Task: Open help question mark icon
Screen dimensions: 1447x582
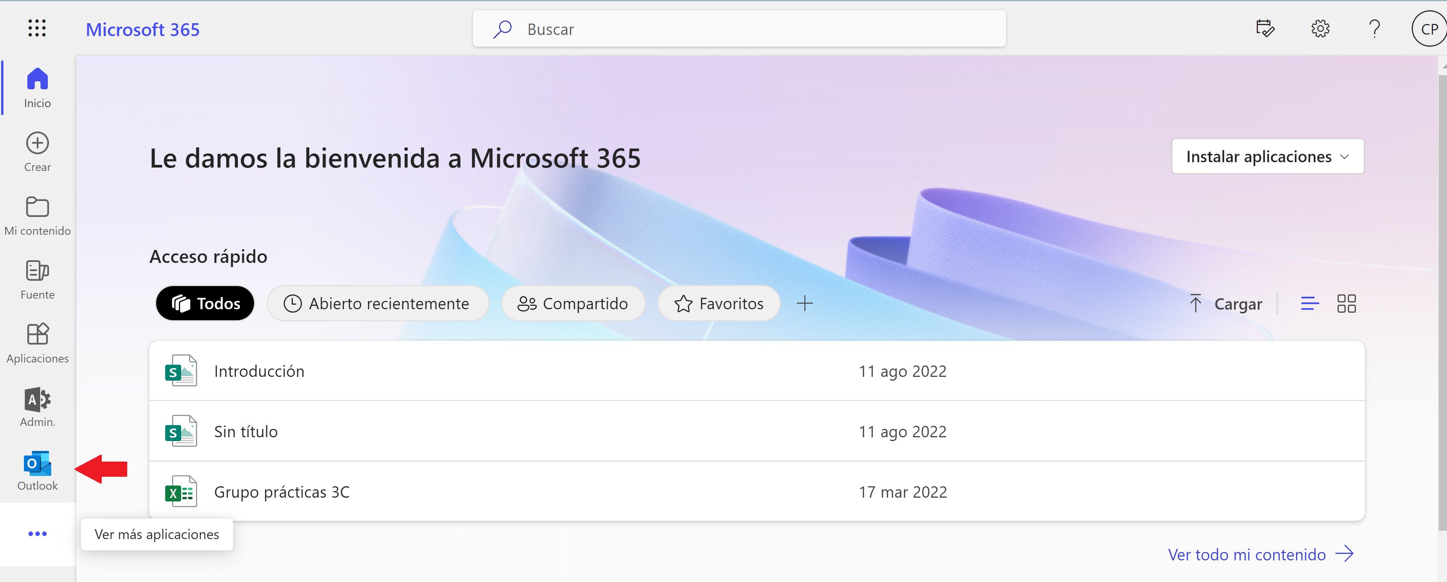Action: click(x=1374, y=28)
